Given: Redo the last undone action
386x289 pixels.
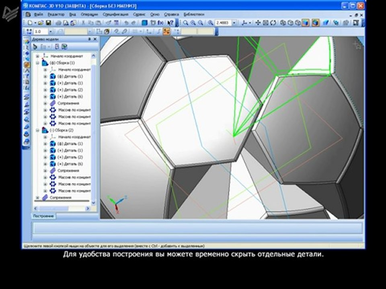Looking at the screenshot, I should [133, 23].
